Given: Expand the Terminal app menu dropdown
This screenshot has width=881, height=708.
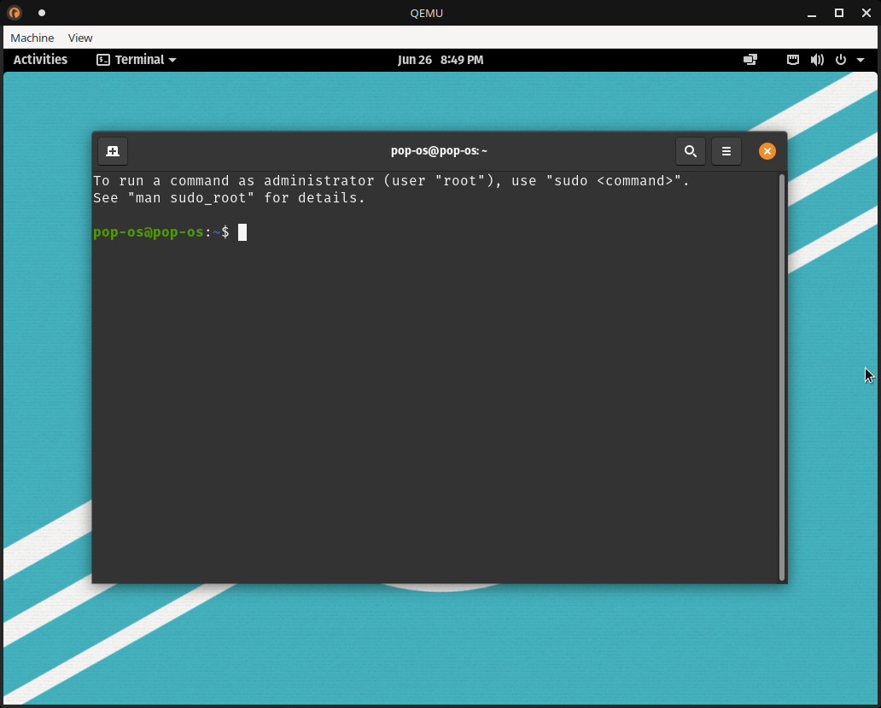Looking at the screenshot, I should 137,60.
